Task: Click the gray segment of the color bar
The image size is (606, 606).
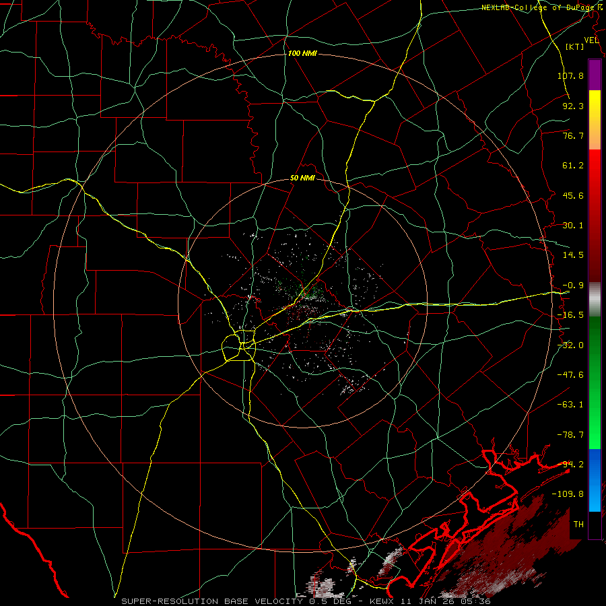Action: (x=595, y=299)
